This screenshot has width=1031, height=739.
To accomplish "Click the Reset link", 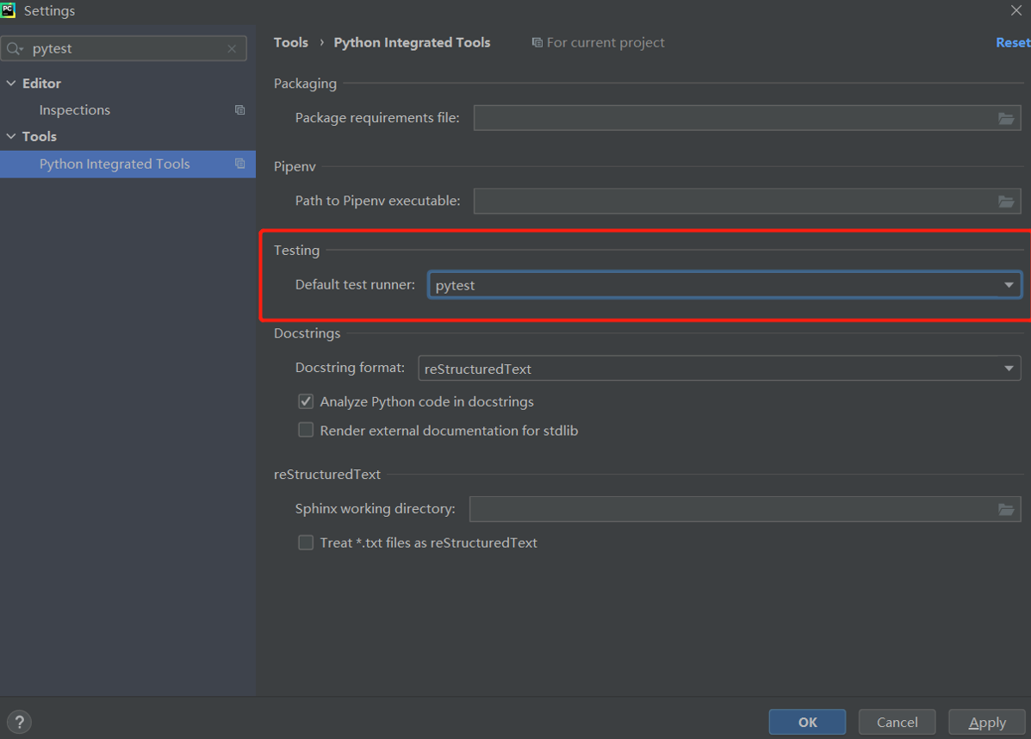I will [1013, 43].
